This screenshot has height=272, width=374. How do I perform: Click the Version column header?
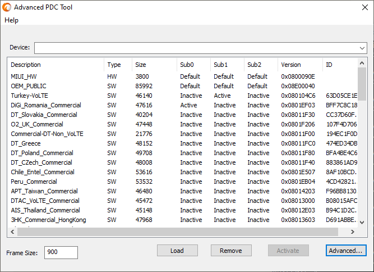(x=300, y=65)
